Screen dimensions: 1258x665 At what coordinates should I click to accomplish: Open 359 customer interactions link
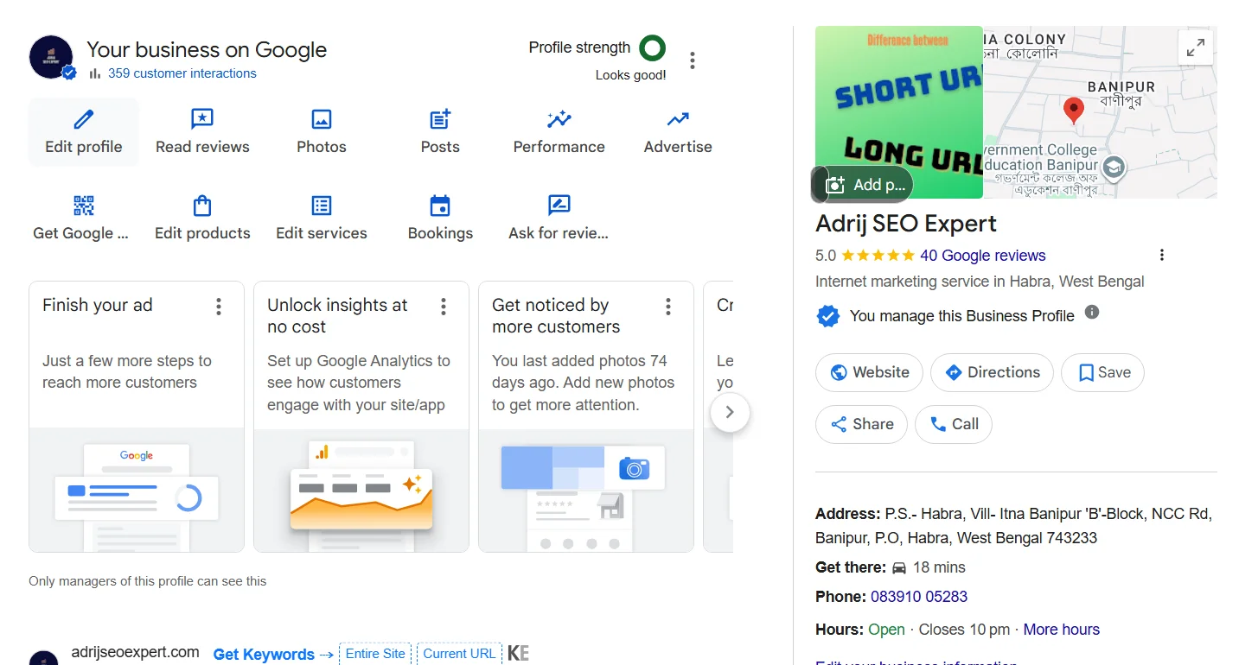[x=182, y=73]
